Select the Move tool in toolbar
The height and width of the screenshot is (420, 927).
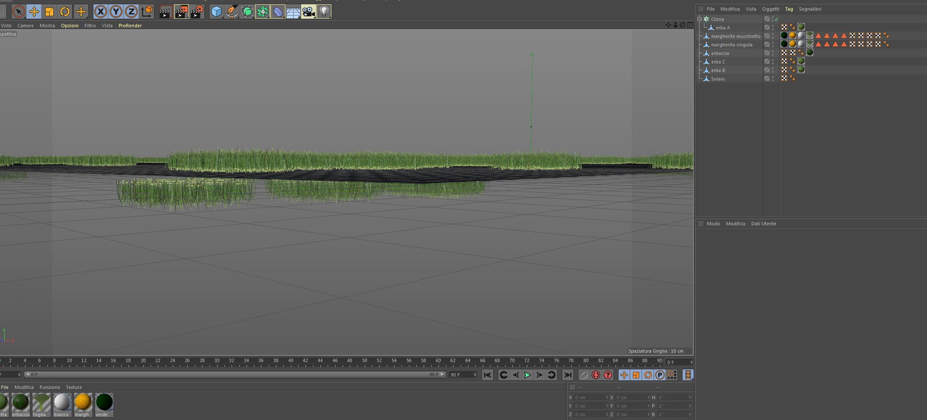[34, 12]
